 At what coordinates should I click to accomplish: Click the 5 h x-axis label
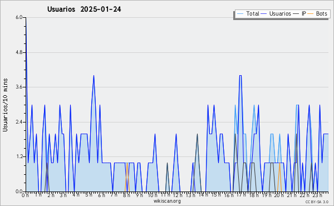pyautogui.click(x=89, y=195)
